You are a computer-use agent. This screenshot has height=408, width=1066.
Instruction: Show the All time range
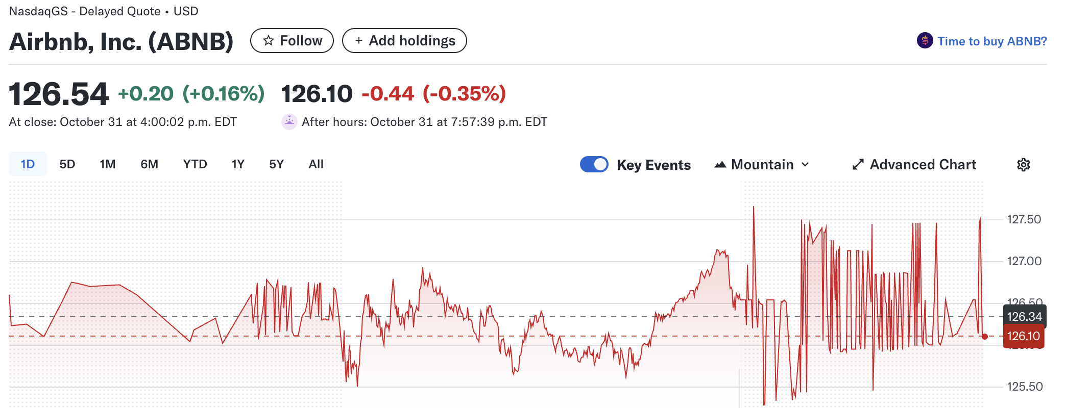(x=316, y=164)
